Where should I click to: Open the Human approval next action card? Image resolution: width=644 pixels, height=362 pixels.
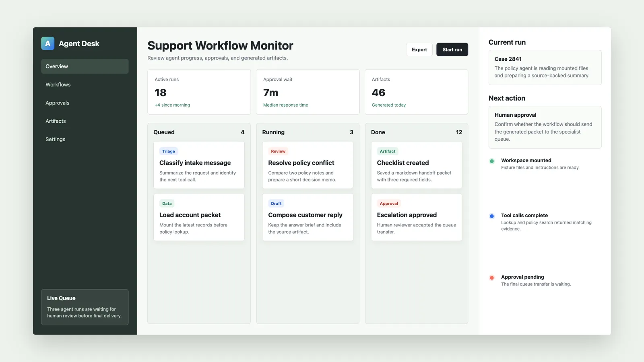545,127
